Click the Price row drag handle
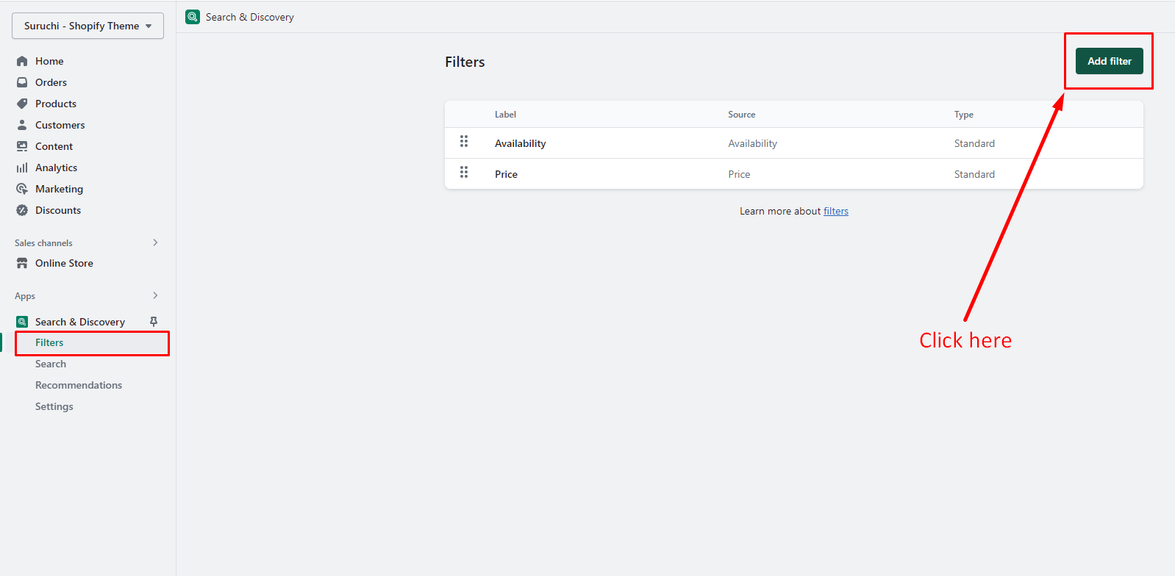The image size is (1175, 576). 464,172
